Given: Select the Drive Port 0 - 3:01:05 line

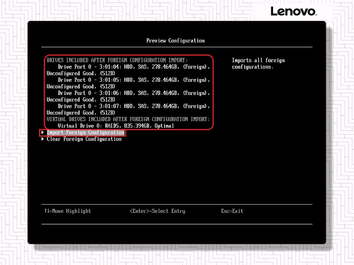Looking at the screenshot, I should coord(134,80).
